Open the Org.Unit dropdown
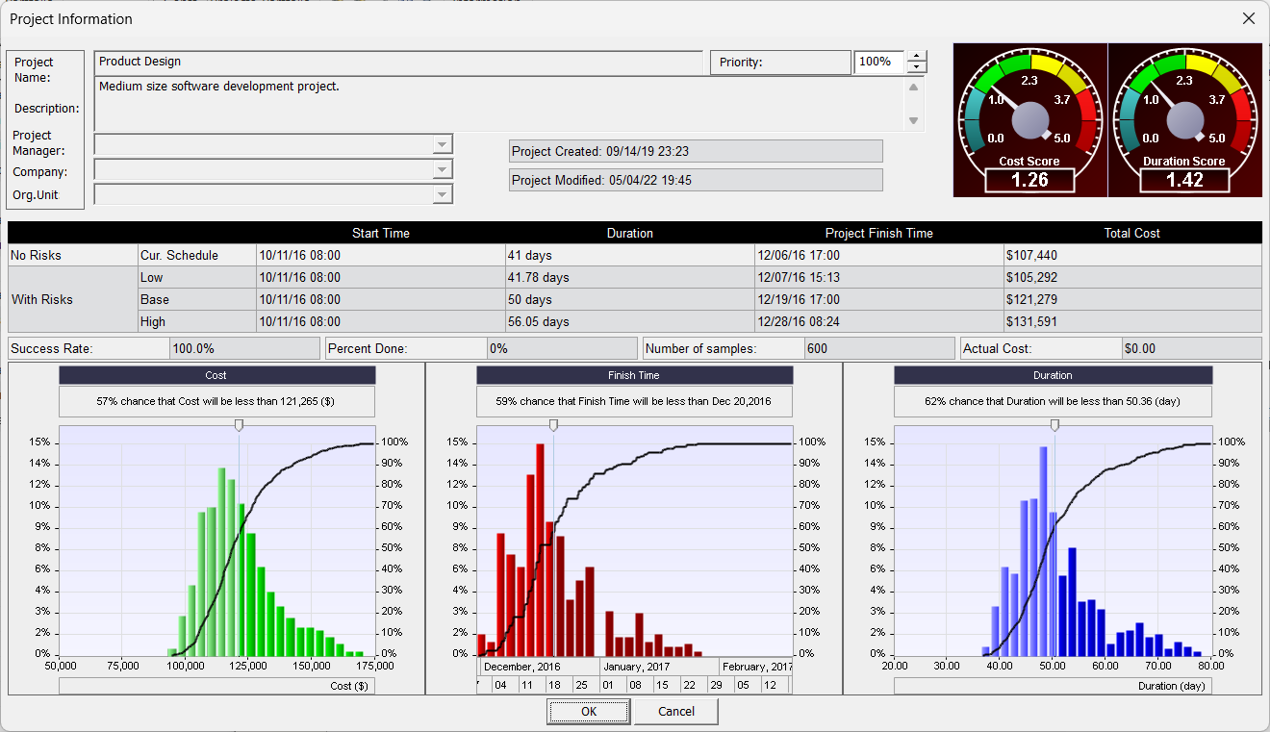Image resolution: width=1270 pixels, height=732 pixels. click(443, 193)
